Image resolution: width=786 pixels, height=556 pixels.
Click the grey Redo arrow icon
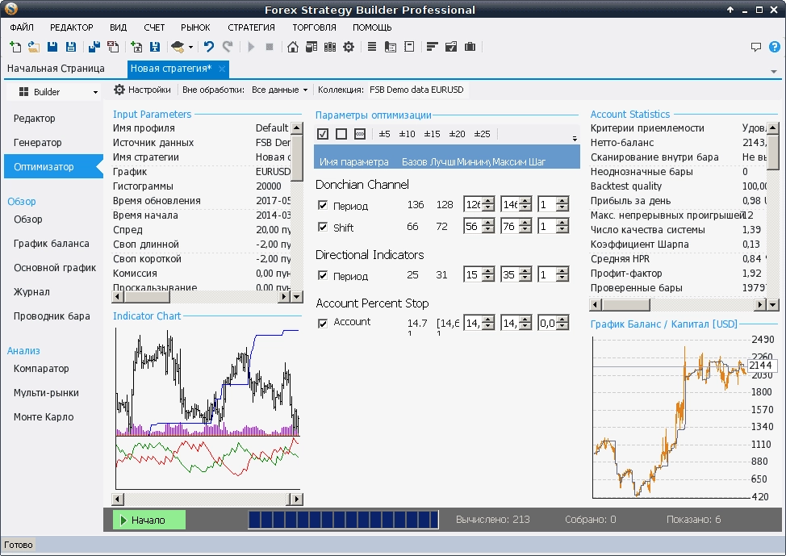228,47
